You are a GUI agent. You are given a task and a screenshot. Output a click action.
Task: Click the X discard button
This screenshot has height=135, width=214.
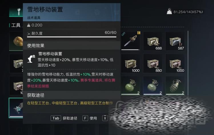pos(109,118)
